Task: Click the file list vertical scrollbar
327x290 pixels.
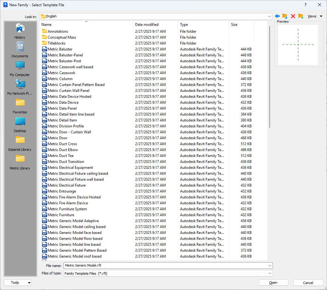Action: tap(269, 77)
